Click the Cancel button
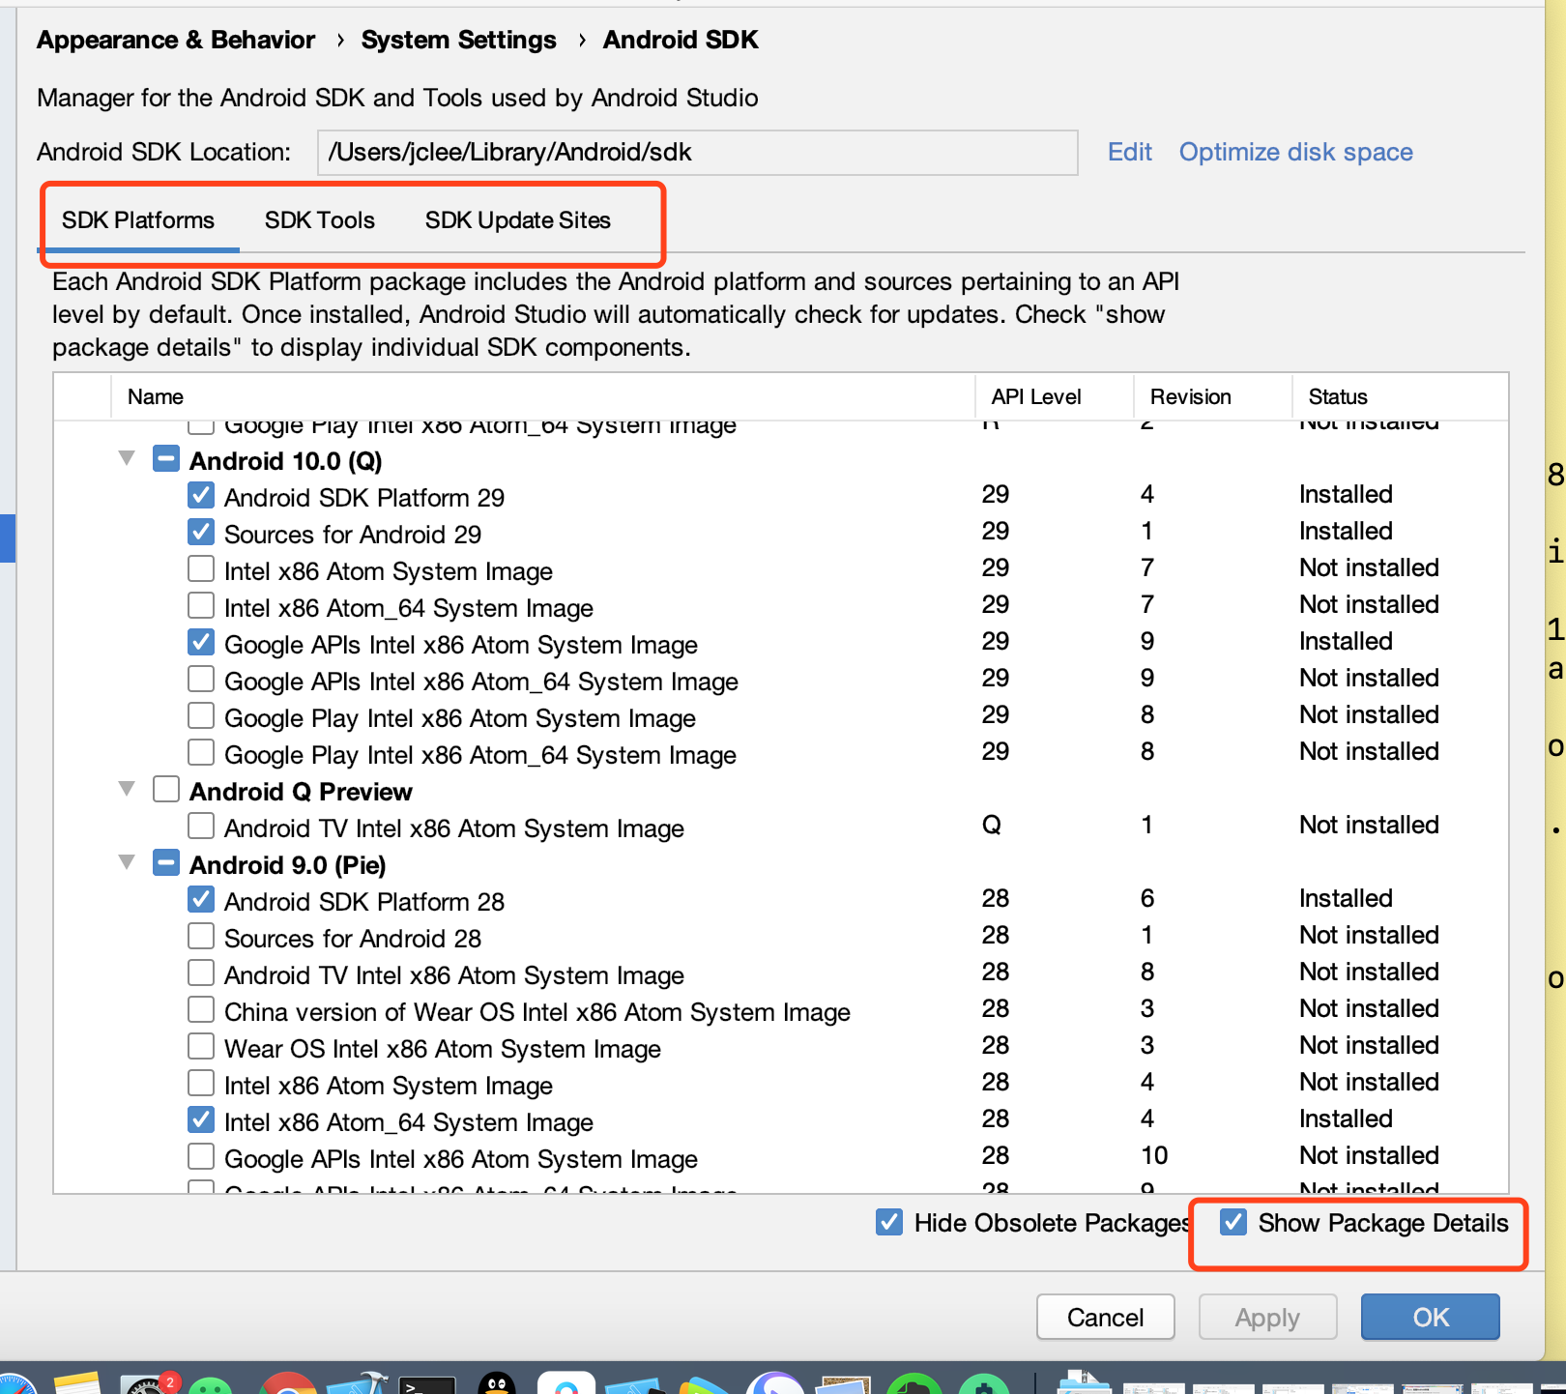The width and height of the screenshot is (1566, 1394). tap(1106, 1318)
